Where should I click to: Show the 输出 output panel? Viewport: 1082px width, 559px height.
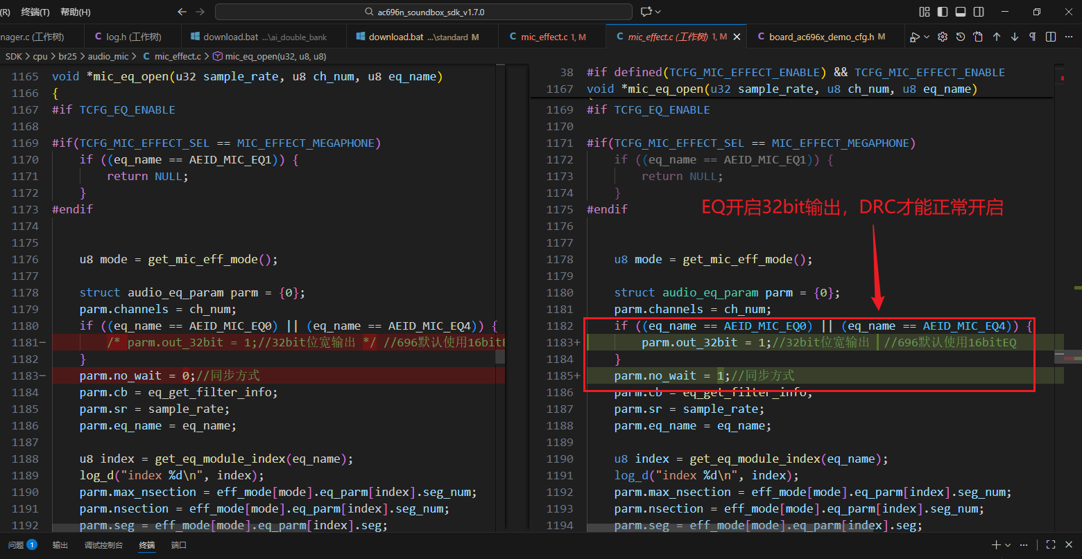coord(60,545)
